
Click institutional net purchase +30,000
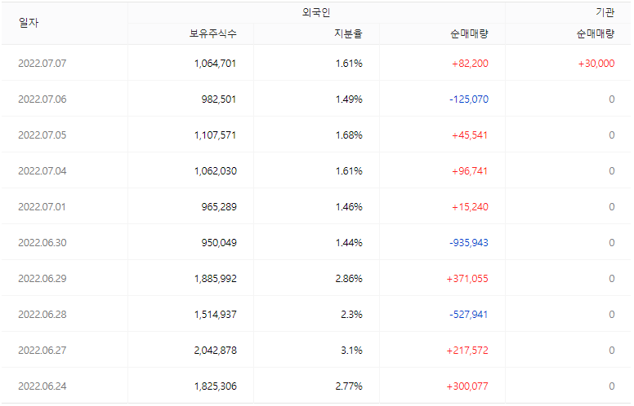click(x=596, y=64)
